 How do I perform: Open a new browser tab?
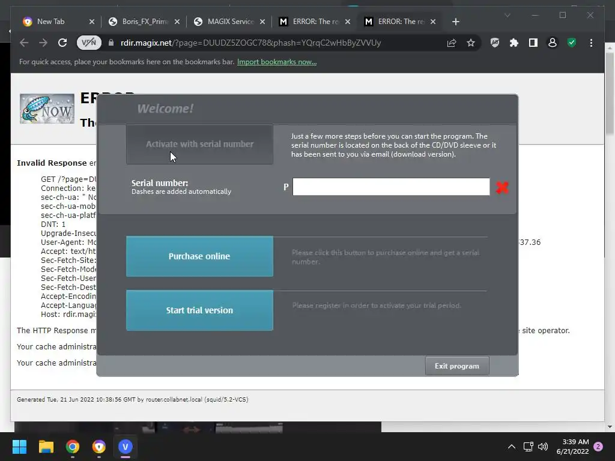(455, 22)
